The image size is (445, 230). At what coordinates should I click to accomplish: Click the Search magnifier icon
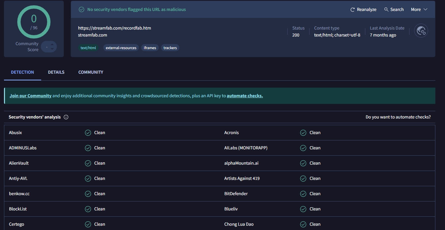click(x=386, y=10)
